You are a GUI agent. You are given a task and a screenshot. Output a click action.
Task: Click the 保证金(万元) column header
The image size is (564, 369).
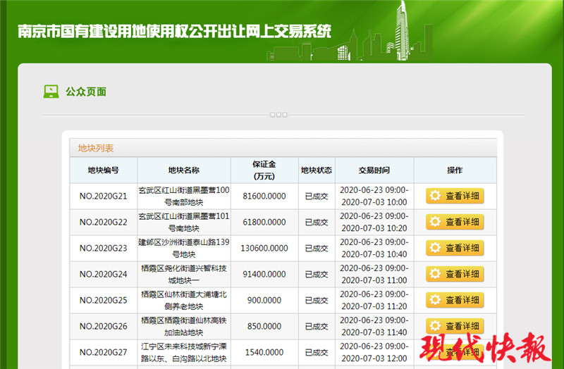pos(264,170)
